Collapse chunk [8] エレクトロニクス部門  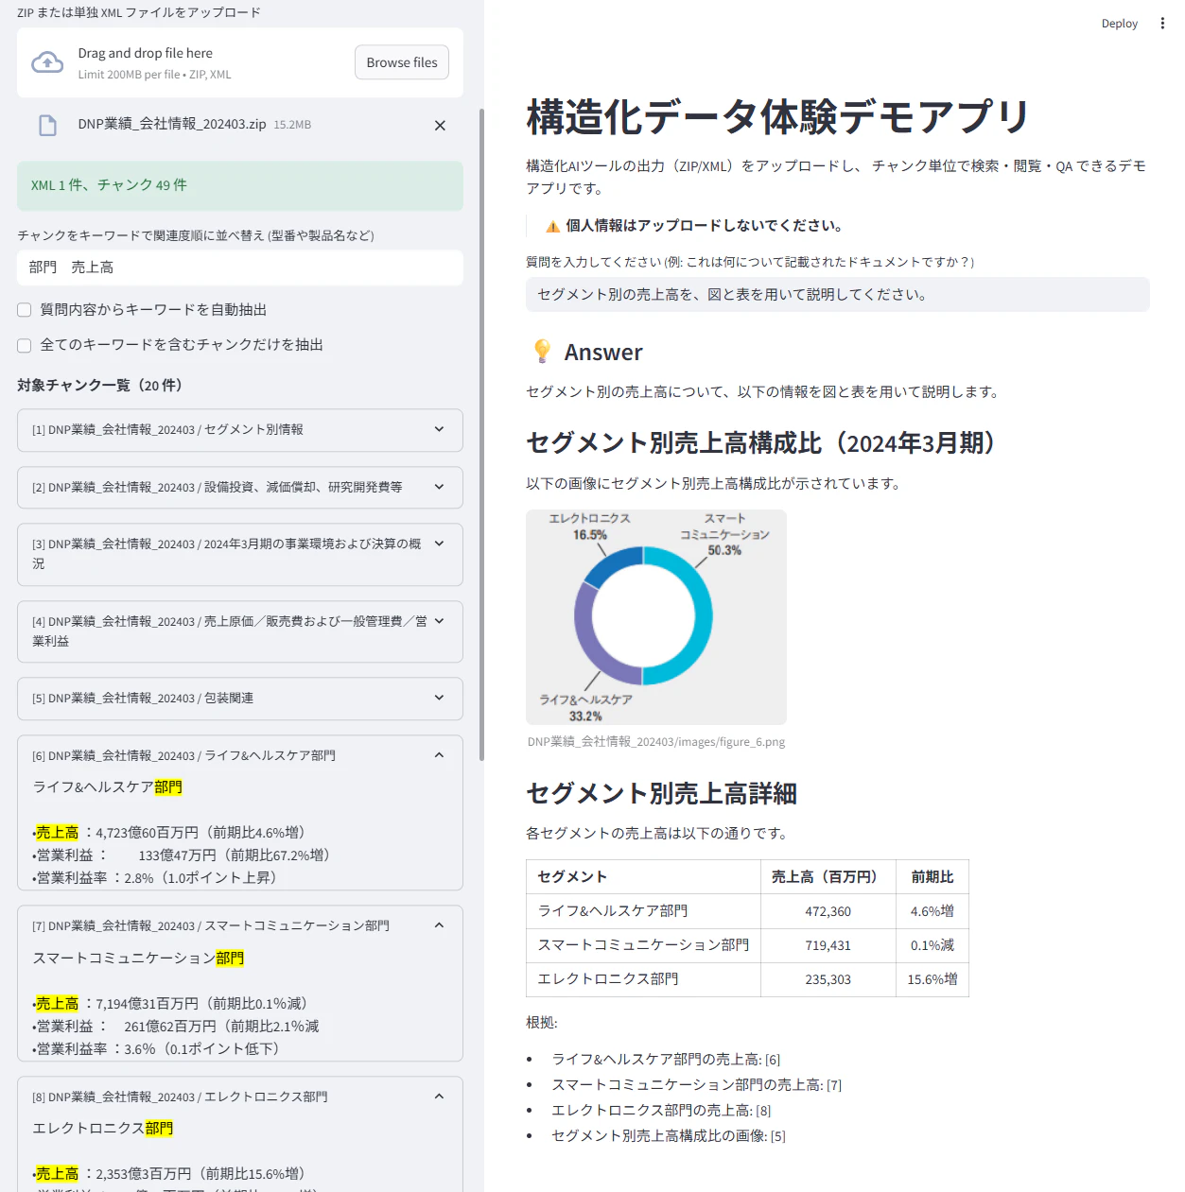click(240, 1097)
